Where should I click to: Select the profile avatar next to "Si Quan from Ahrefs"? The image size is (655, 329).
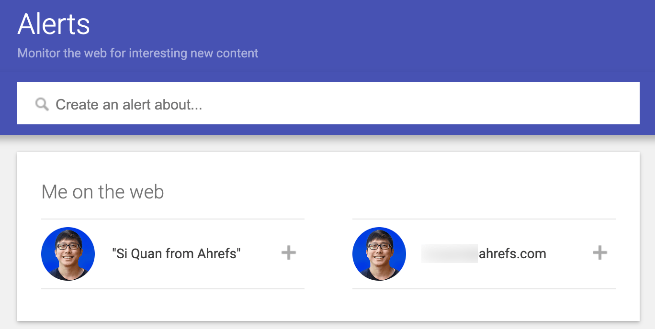coord(68,253)
